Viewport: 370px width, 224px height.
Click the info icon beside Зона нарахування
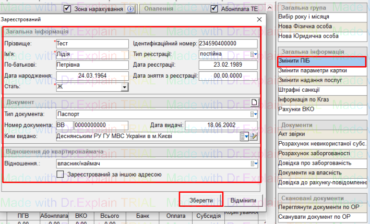click(130, 9)
